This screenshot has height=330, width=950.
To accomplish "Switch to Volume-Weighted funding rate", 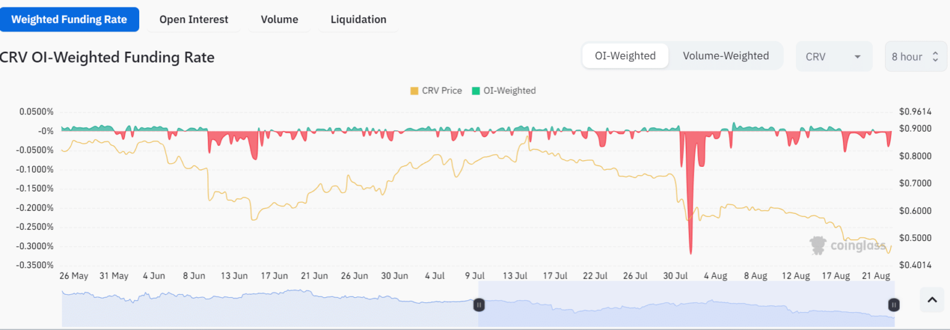I will coord(725,56).
